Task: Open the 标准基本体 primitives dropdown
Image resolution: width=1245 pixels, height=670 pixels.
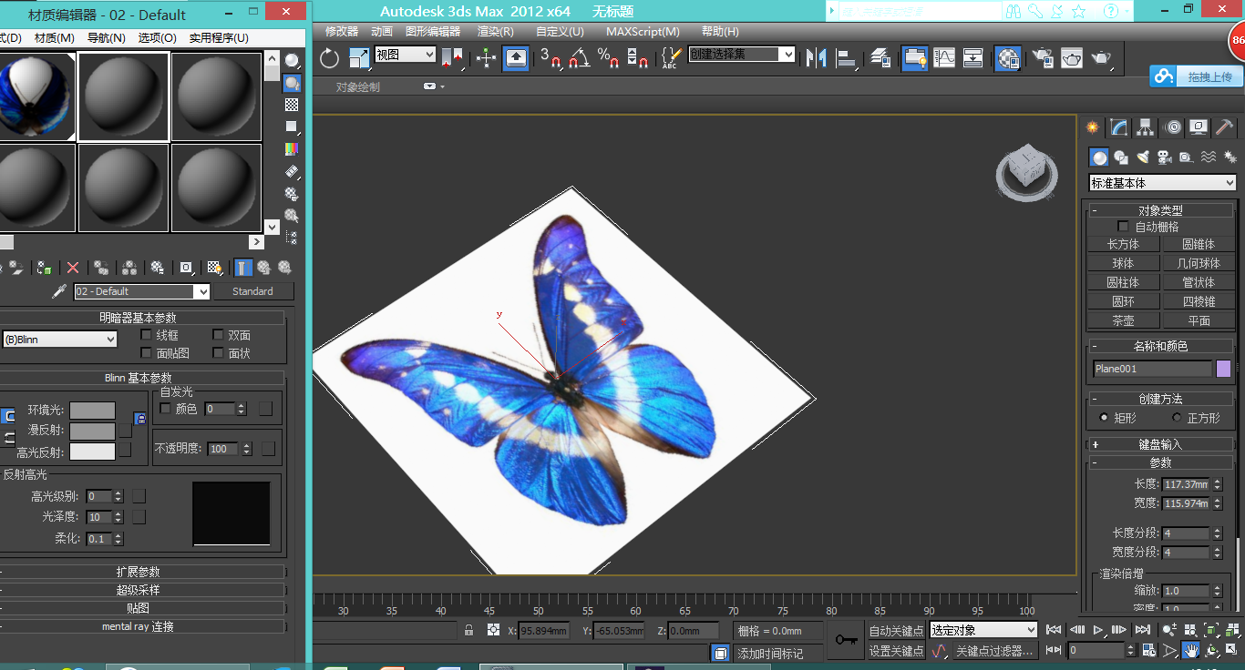Action: tap(1162, 183)
